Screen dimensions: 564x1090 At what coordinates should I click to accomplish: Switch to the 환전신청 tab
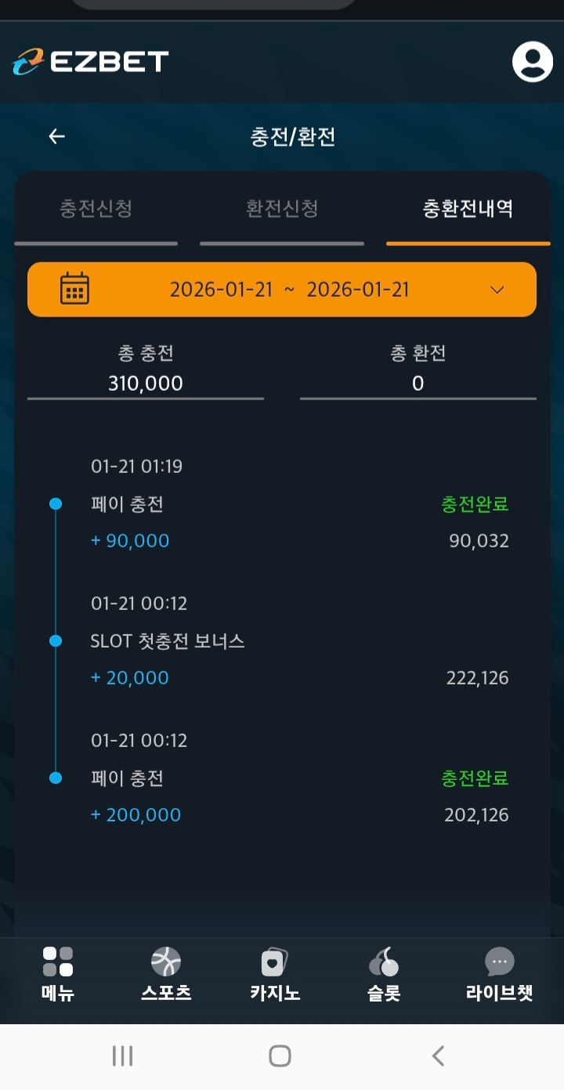pyautogui.click(x=282, y=209)
